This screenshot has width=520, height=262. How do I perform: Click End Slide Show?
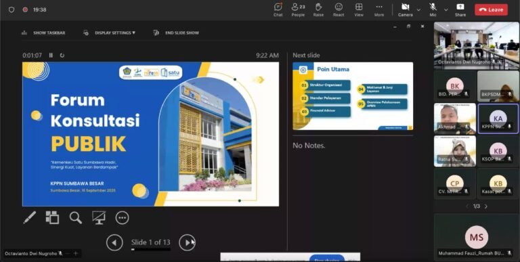[176, 32]
